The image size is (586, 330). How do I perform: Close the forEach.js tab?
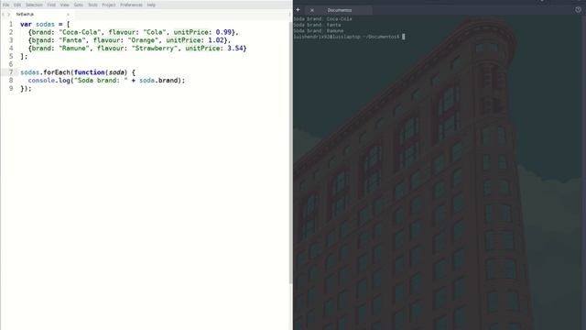pyautogui.click(x=68, y=15)
